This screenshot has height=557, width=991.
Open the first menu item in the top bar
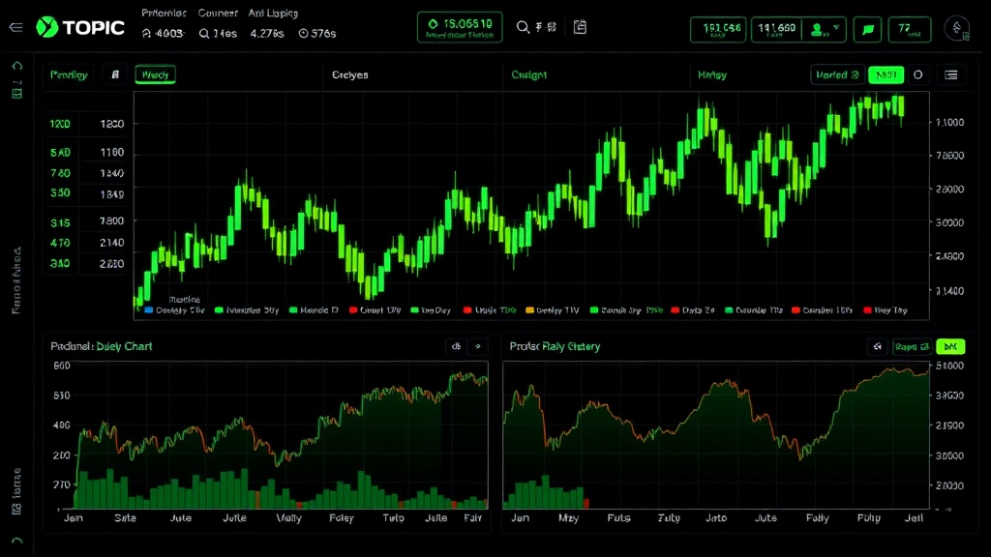coord(164,13)
